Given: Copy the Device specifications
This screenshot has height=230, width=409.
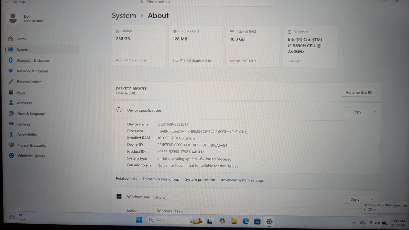Looking at the screenshot, I should [x=357, y=112].
